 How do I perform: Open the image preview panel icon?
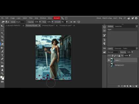coord(104,52)
